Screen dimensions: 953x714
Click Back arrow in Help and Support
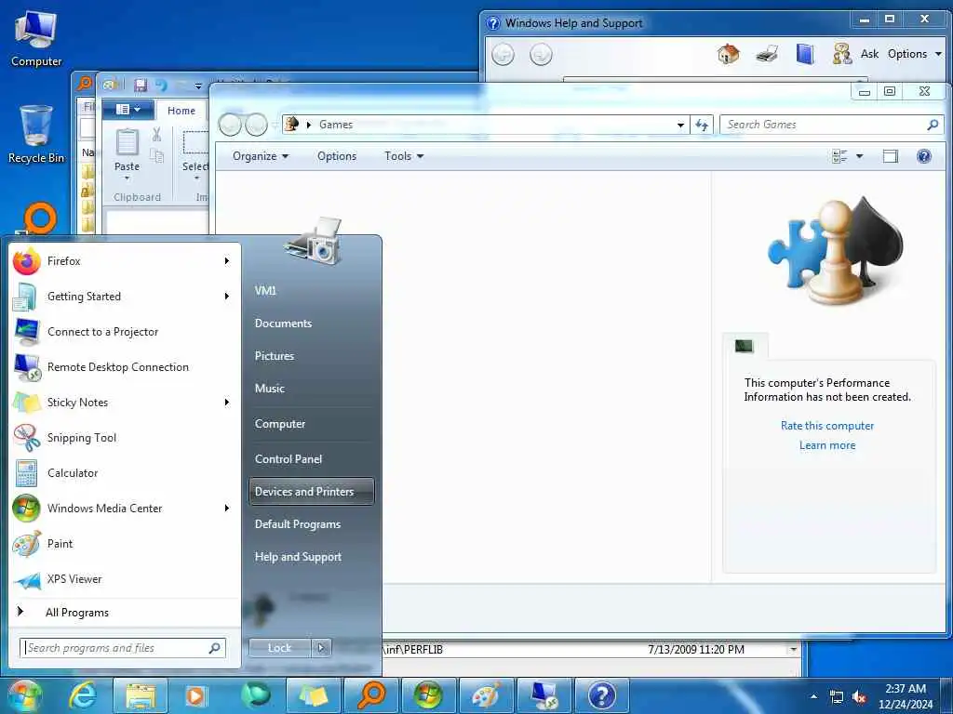point(503,55)
